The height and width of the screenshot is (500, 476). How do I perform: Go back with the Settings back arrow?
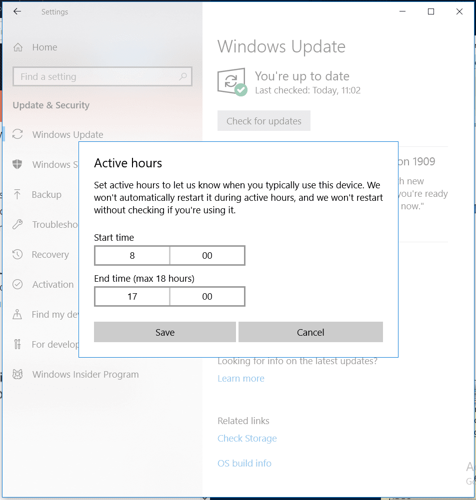click(17, 11)
